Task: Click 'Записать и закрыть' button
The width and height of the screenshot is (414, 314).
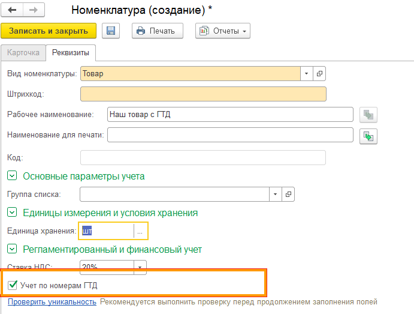Action: (x=49, y=31)
